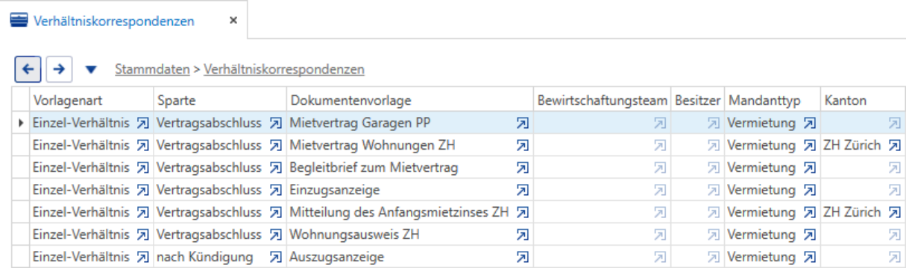Open link icon next to Begleitbrief zum Mietvertrag
The image size is (906, 268).
tap(523, 167)
